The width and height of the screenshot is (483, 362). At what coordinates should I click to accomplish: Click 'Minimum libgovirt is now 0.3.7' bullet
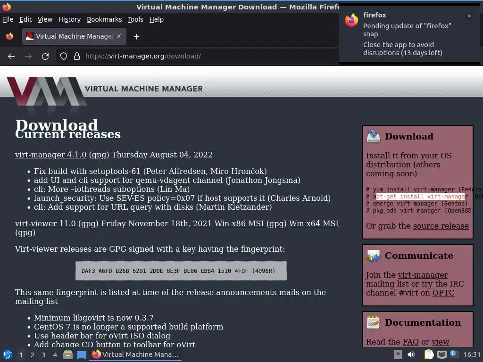pos(94,318)
